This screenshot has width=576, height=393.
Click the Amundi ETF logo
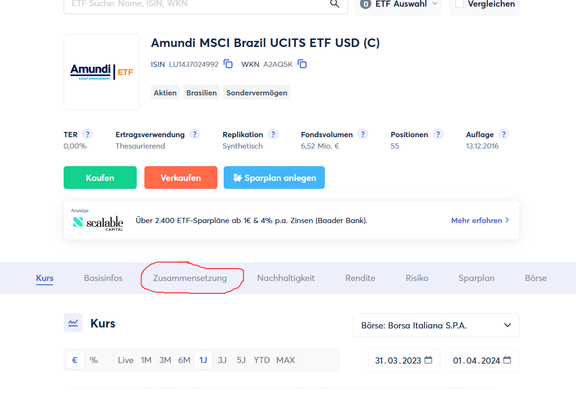pos(102,72)
